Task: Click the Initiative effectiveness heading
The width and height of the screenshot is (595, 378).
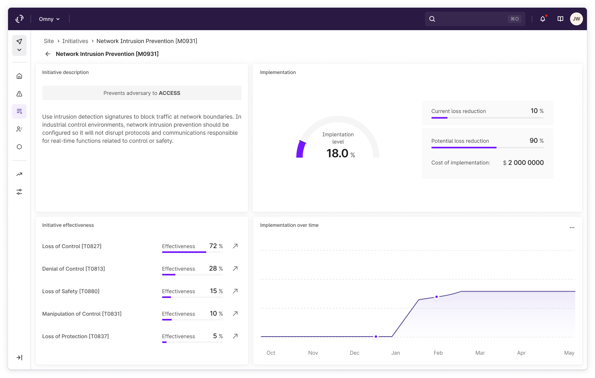Action: pos(68,225)
